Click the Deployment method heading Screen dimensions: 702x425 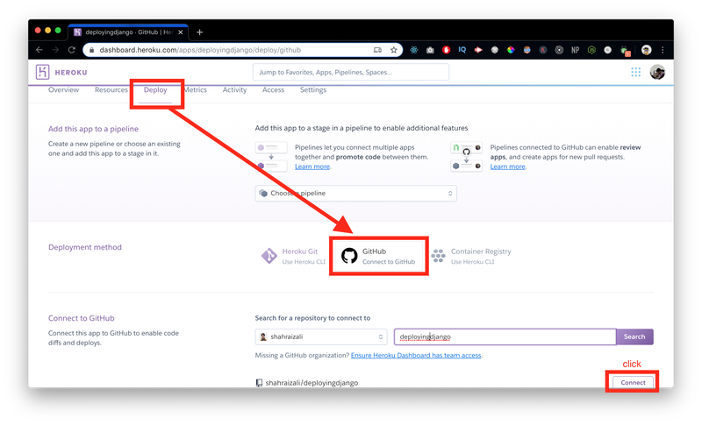(84, 247)
